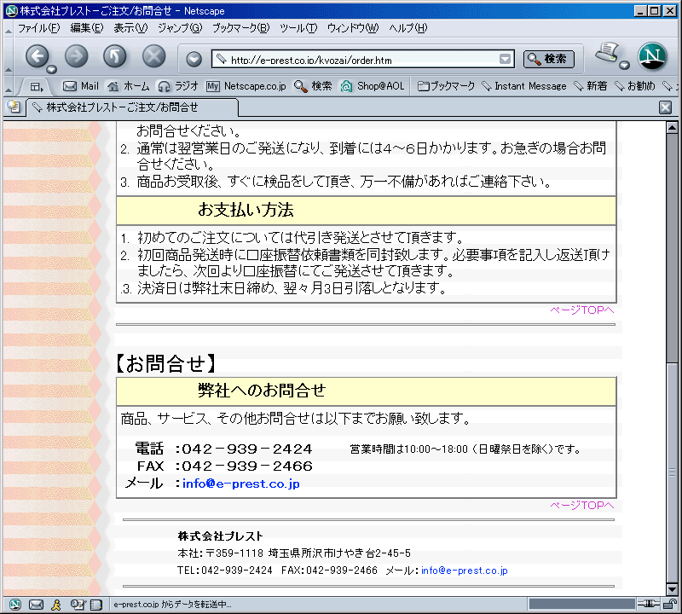
Task: Open Shop@AOL toolbar link
Action: [373, 86]
